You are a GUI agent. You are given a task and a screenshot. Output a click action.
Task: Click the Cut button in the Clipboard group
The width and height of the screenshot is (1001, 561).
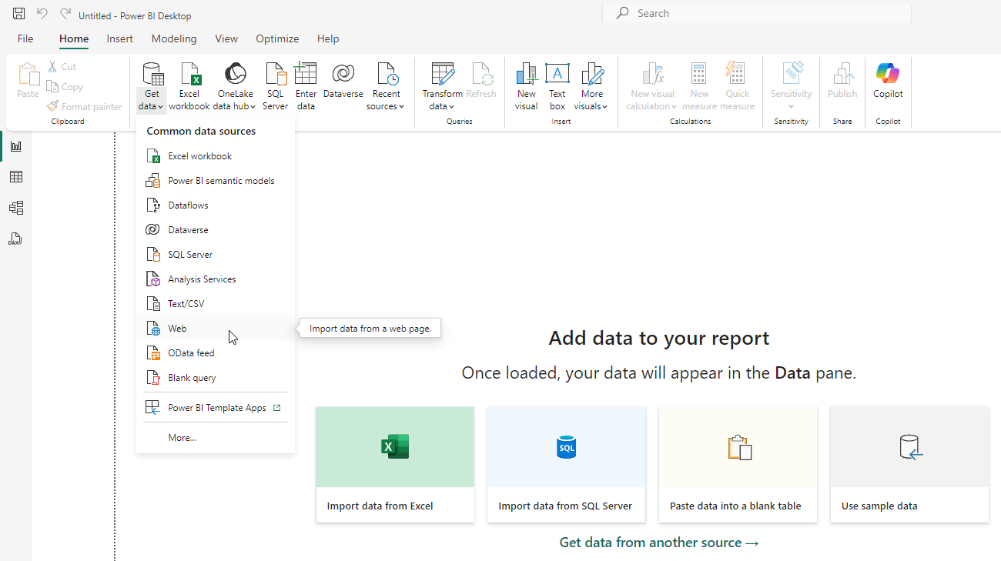(x=62, y=67)
